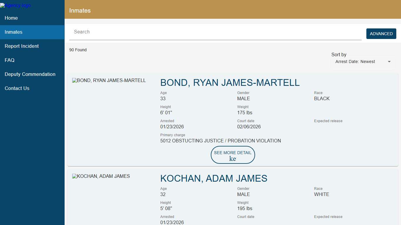Open BOND, RYAN JAMES-MARTELL inmate name link
The width and height of the screenshot is (401, 225).
(230, 83)
